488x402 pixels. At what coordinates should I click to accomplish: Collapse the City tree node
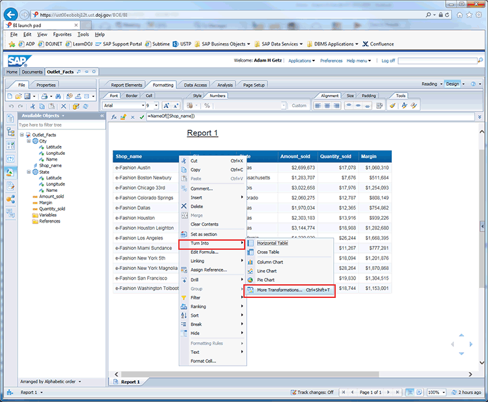tap(29, 141)
